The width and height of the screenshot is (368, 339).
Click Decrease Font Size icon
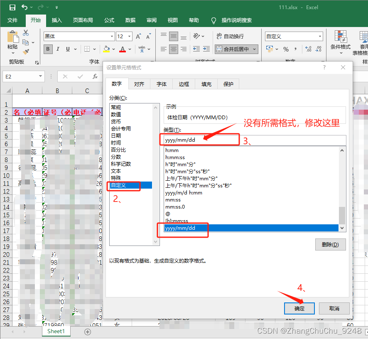(148, 37)
